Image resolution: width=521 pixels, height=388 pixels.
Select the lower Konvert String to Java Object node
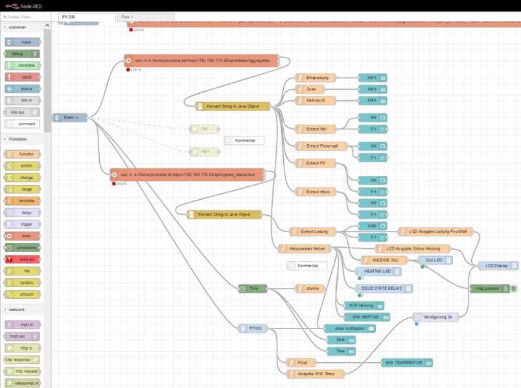click(x=224, y=214)
